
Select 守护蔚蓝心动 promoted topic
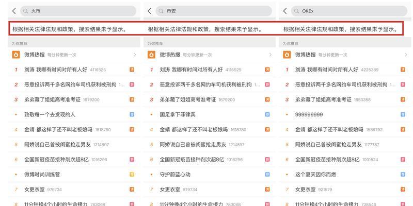175,174
